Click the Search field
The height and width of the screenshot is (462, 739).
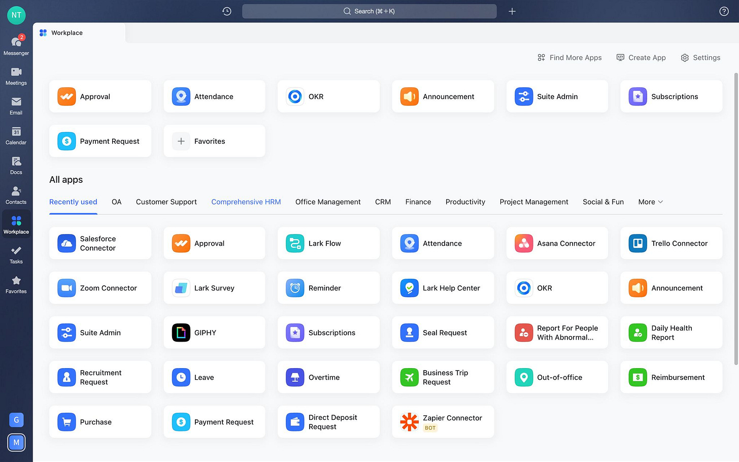(x=369, y=11)
